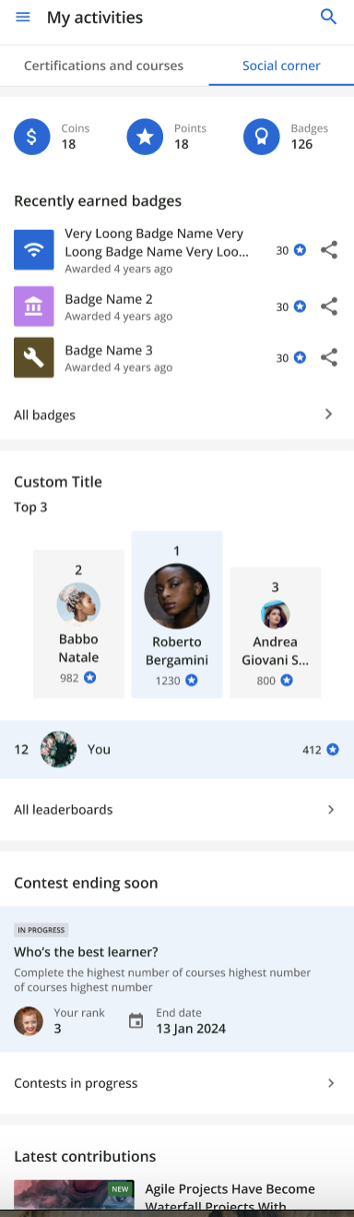The height and width of the screenshot is (1217, 354).
Task: Share Badge Name 3
Action: point(329,357)
